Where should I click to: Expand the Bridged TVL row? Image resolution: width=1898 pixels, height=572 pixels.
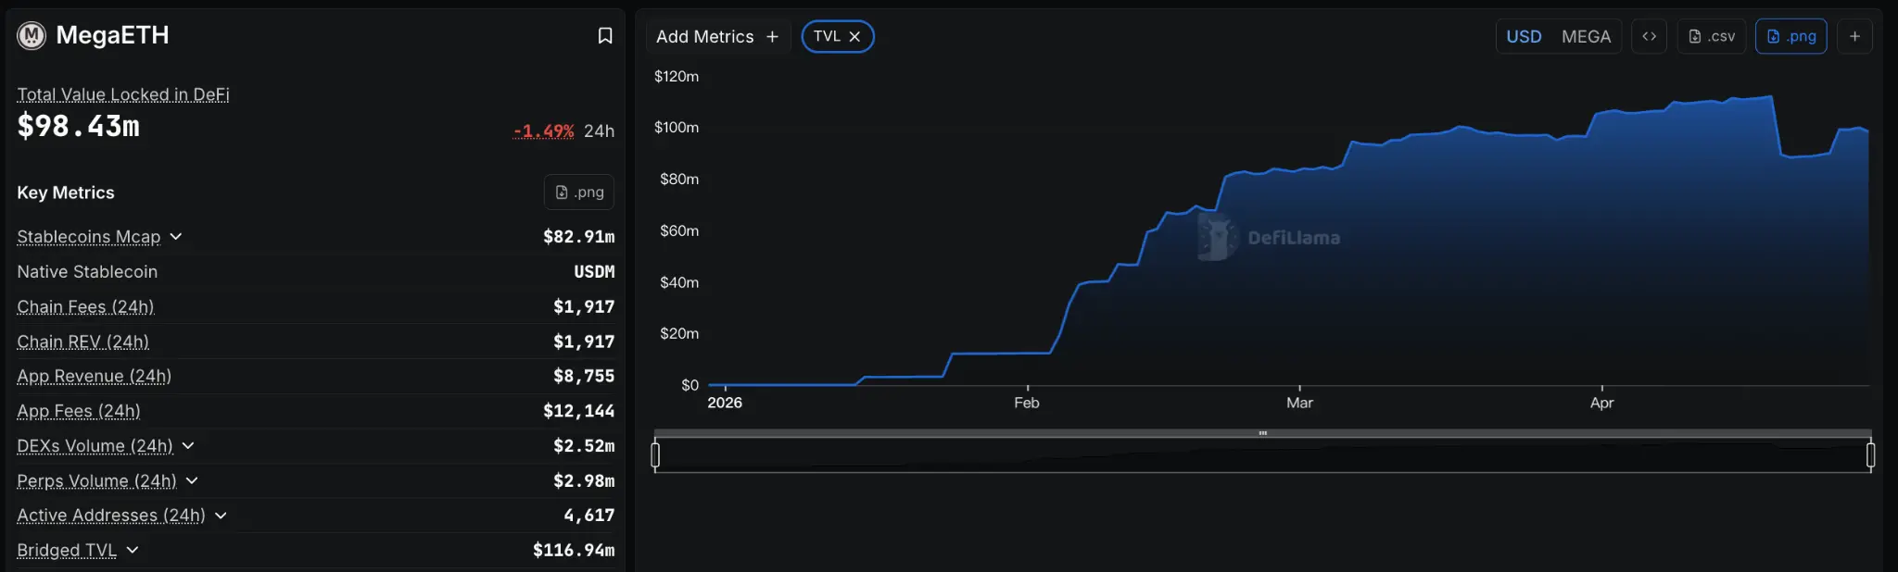point(133,551)
